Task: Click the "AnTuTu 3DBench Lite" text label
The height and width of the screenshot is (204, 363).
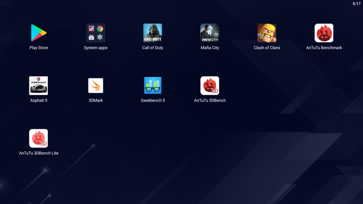Action: click(39, 153)
